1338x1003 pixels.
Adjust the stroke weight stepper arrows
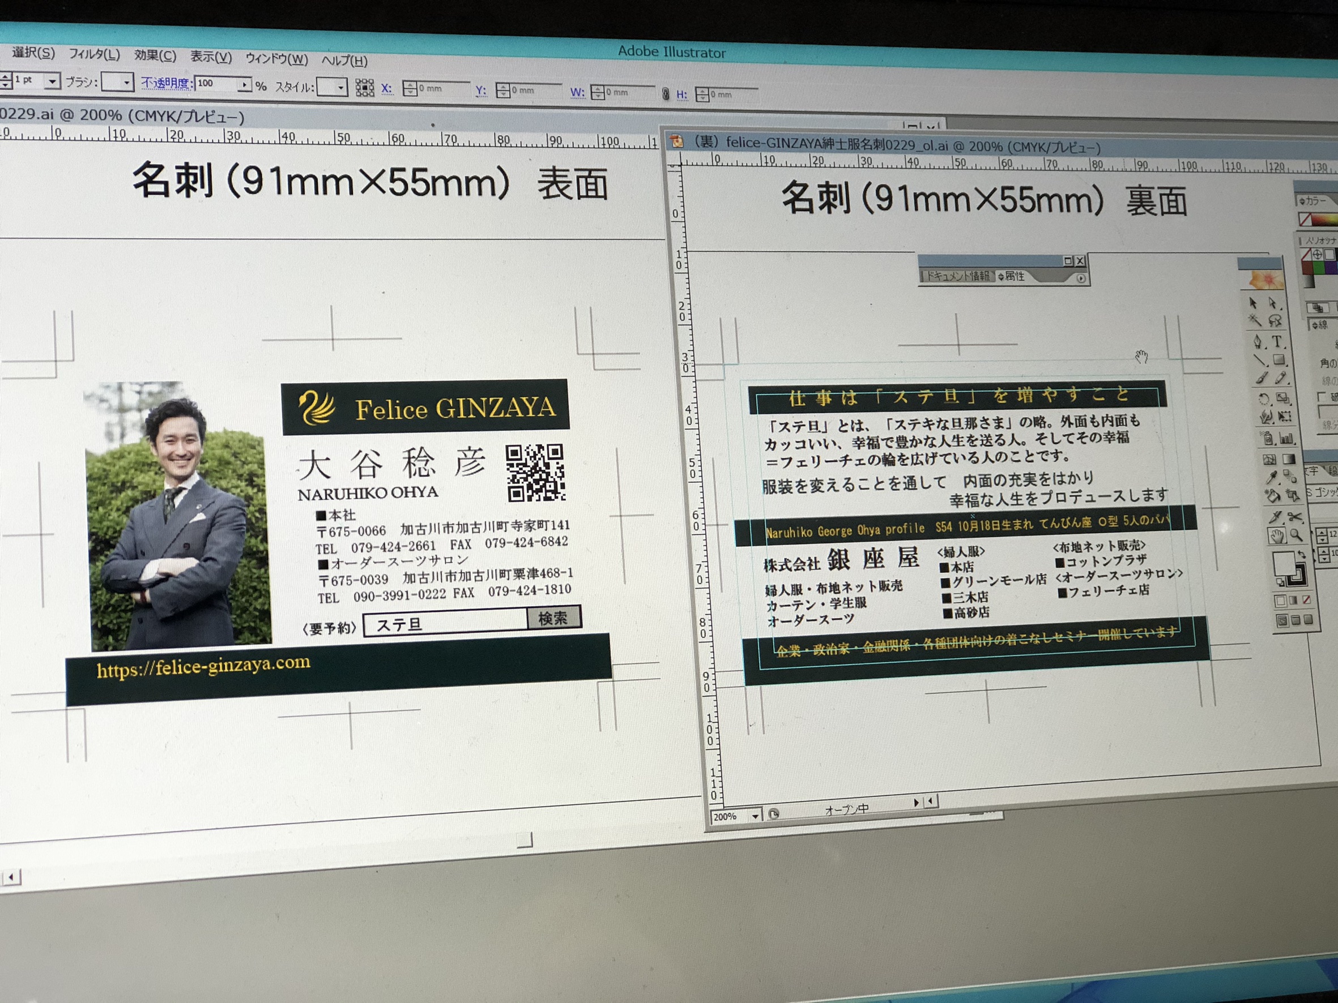[x=6, y=80]
